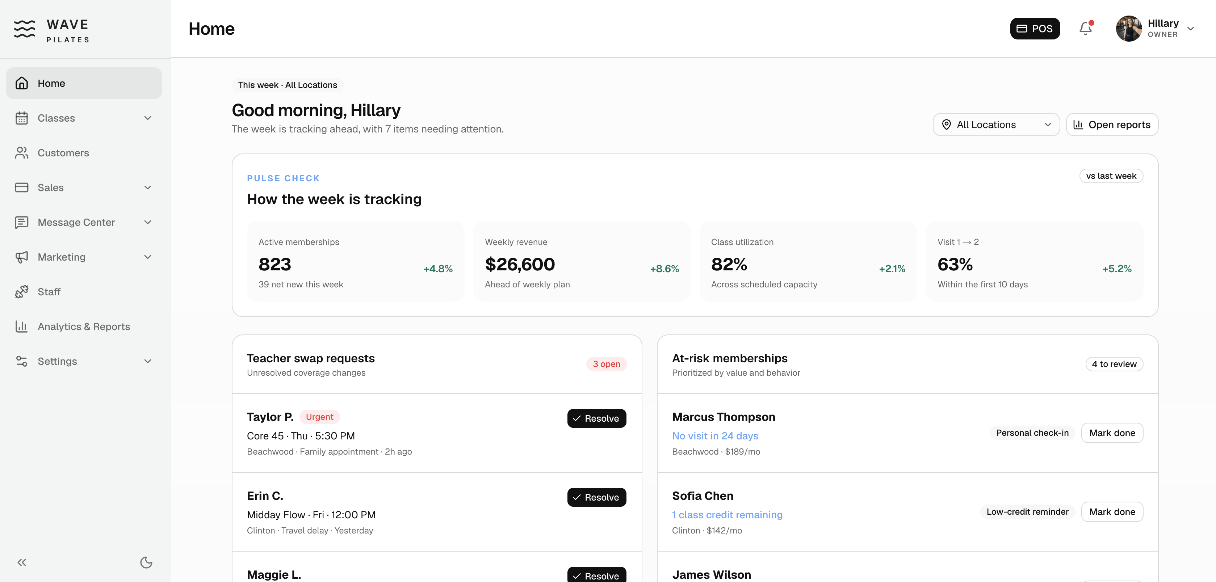Click the Sales card icon
This screenshot has width=1216, height=582.
tap(22, 187)
